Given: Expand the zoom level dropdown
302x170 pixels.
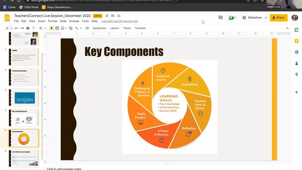Looking at the screenshot, I should coord(45,28).
